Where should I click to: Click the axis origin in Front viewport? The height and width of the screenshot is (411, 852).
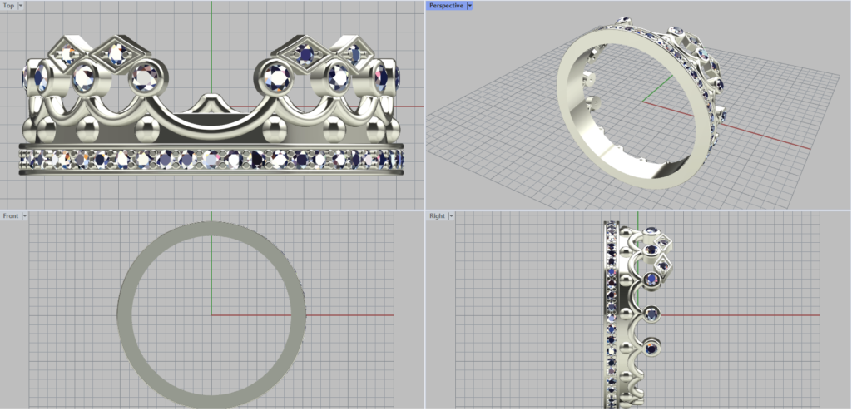coord(211,314)
